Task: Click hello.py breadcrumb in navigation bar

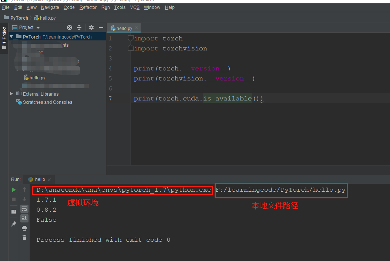Action: coord(45,18)
